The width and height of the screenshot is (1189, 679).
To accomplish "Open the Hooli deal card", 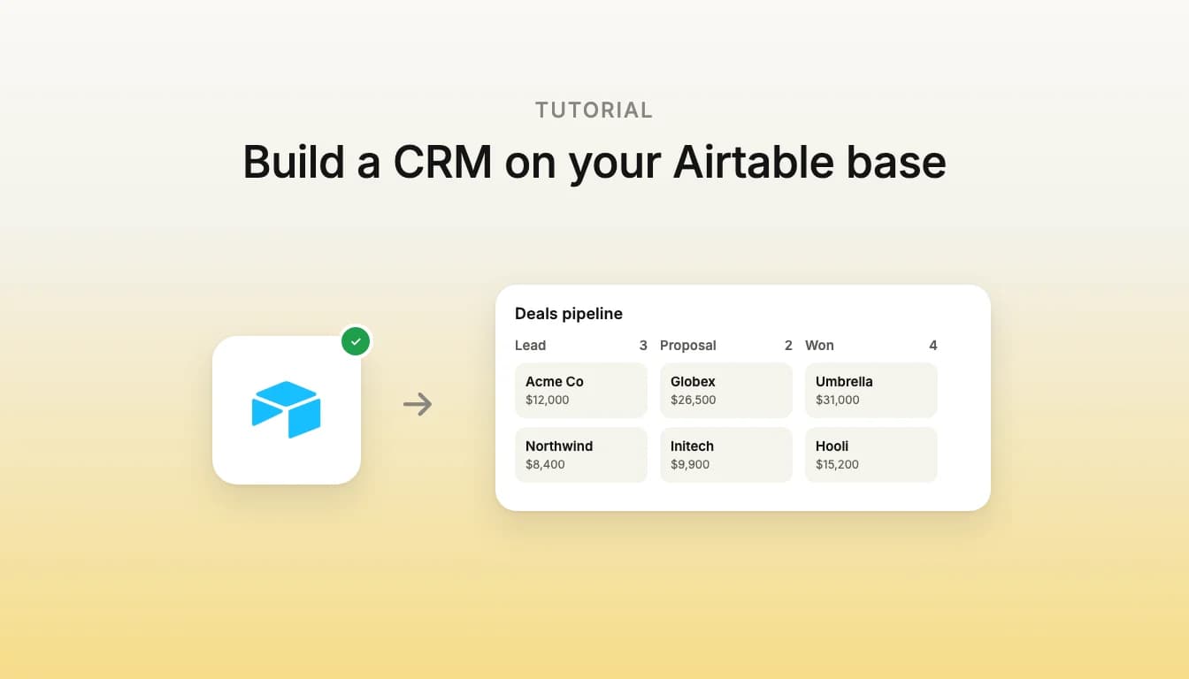I will [871, 454].
